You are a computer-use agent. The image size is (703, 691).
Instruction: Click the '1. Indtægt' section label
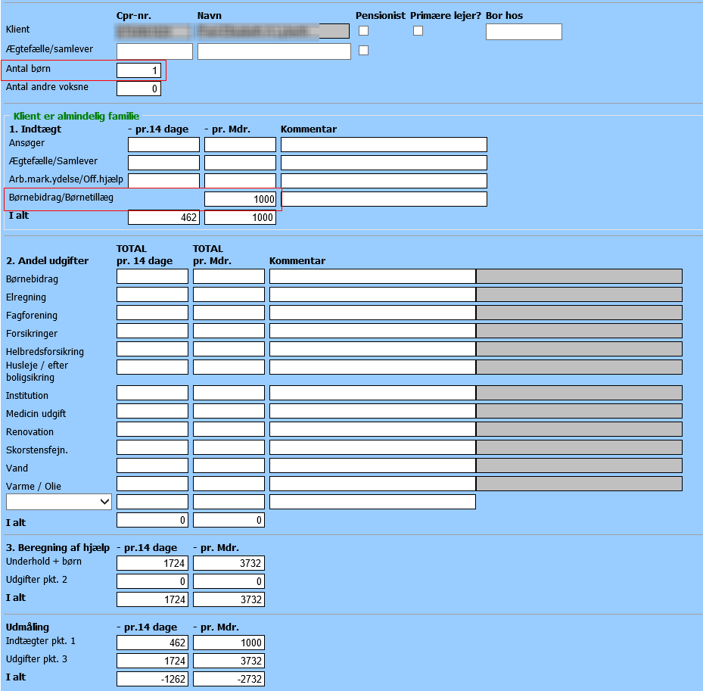(x=35, y=129)
